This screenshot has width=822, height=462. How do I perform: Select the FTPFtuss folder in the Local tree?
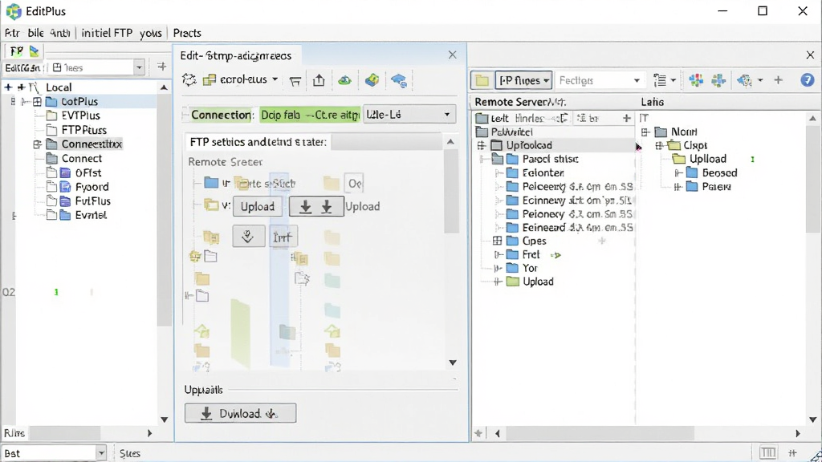(83, 130)
